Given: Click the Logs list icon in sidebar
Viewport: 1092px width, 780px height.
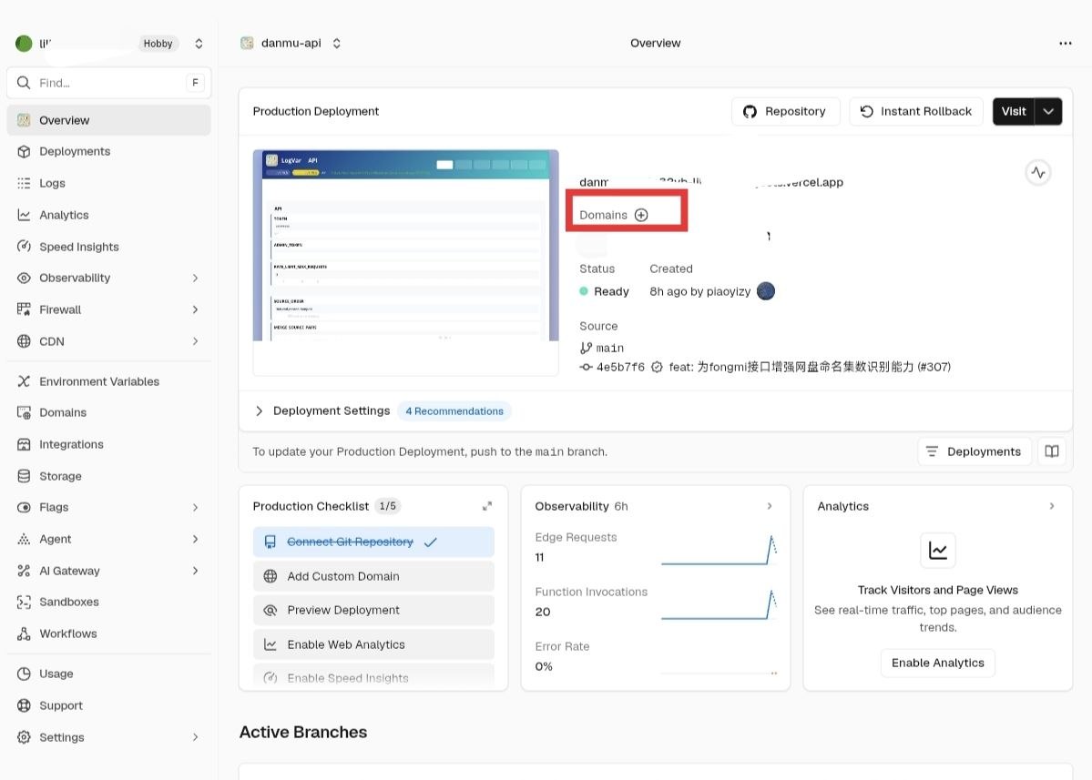Looking at the screenshot, I should (x=24, y=183).
